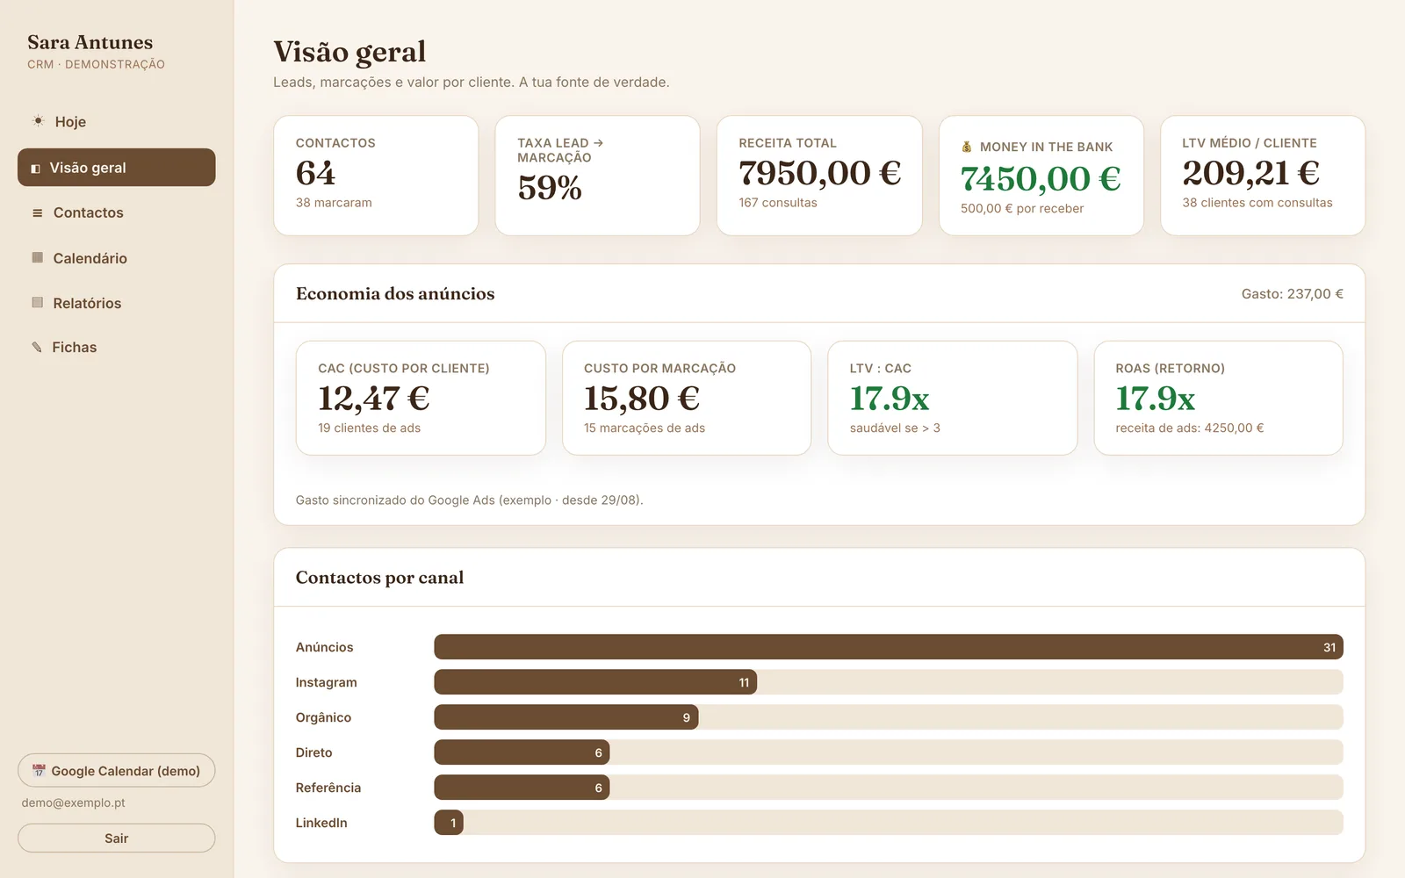Select Visão geral in the sidebar
The height and width of the screenshot is (878, 1405).
coord(116,167)
